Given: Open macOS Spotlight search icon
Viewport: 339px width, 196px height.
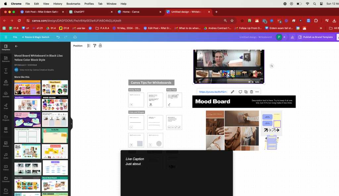Looking at the screenshot, I should pos(315,4).
